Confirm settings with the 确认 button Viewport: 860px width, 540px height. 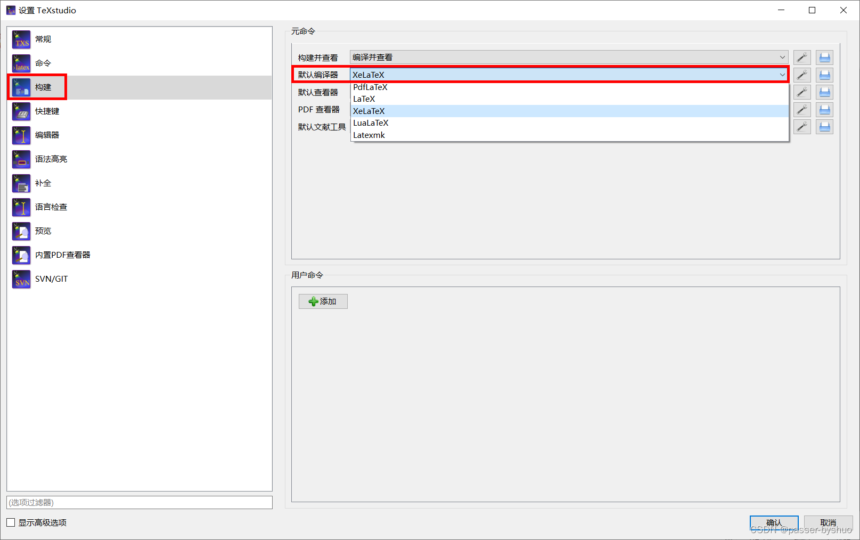[774, 523]
